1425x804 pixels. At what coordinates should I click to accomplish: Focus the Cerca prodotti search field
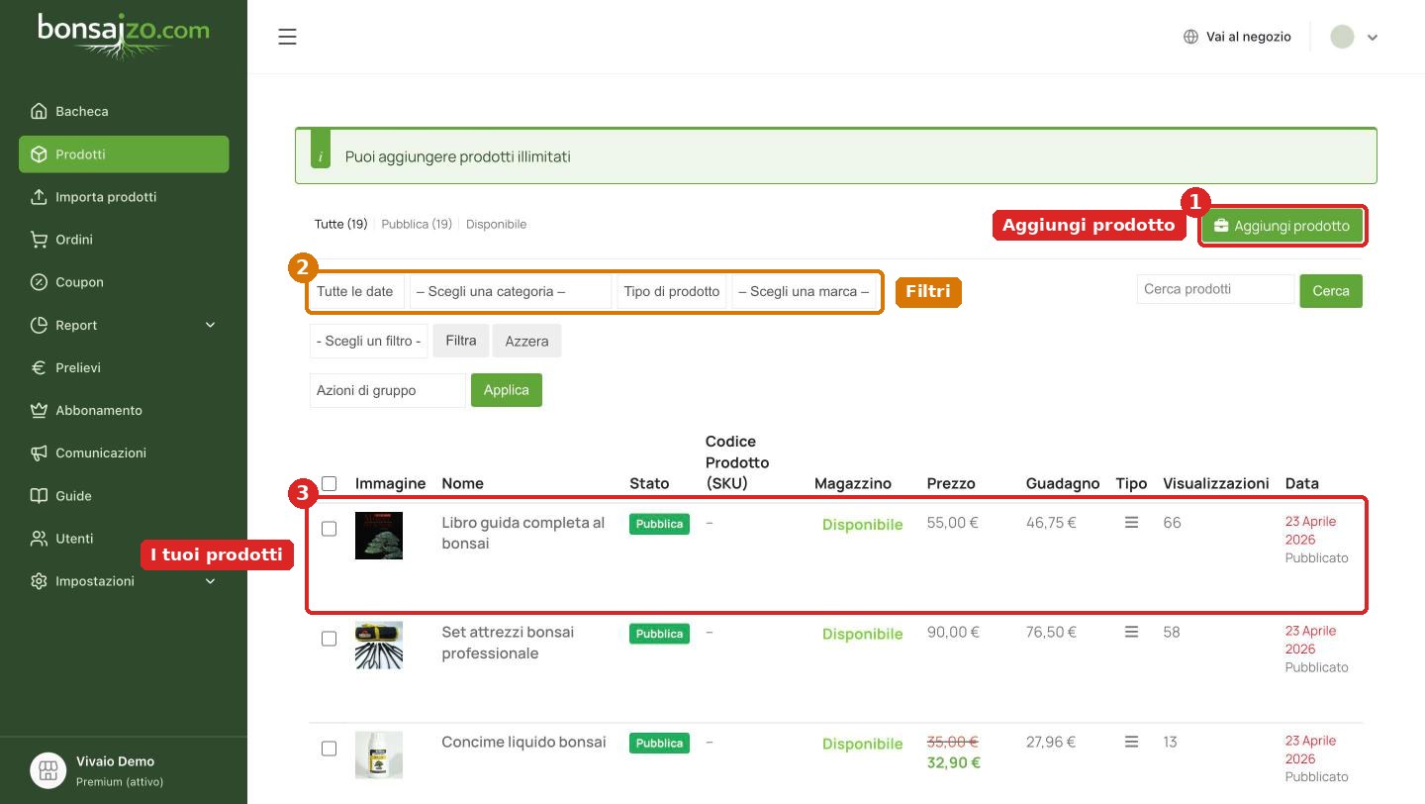(1215, 289)
